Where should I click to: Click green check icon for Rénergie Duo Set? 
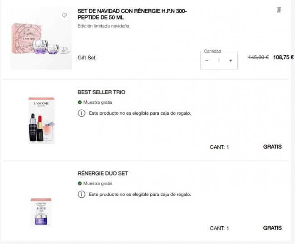point(80,184)
